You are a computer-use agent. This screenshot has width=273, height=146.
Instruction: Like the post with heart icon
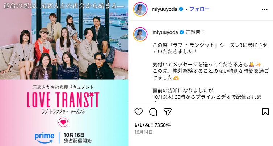coord(139,112)
